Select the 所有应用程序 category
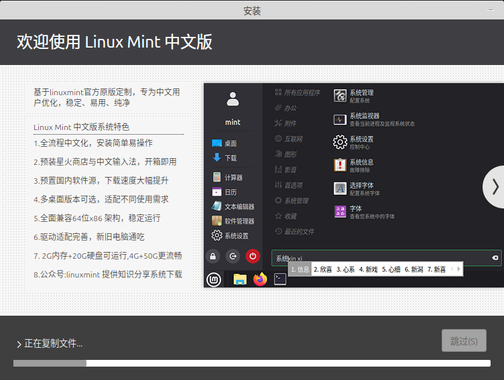Viewport: 504px width, 380px height. (298, 92)
